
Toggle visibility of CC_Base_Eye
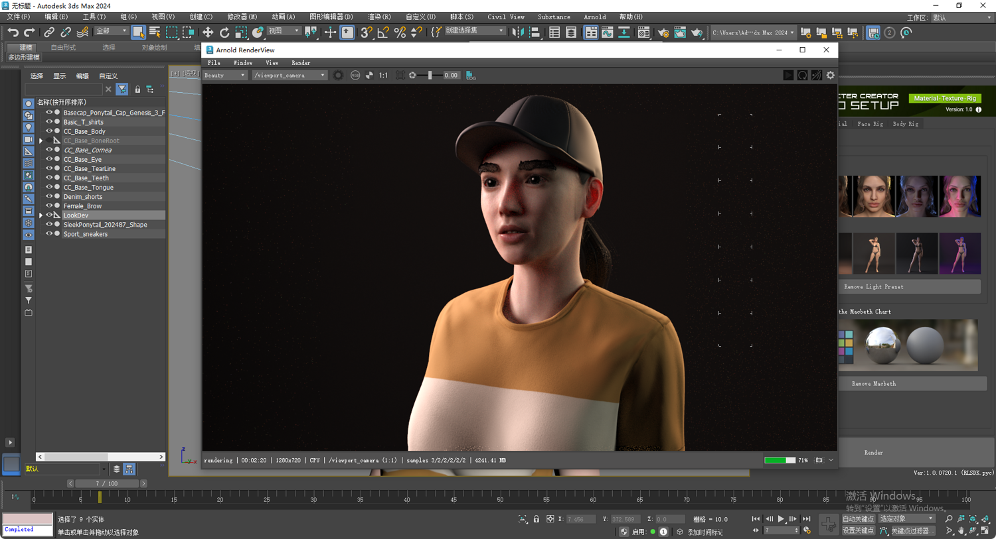[x=48, y=159]
